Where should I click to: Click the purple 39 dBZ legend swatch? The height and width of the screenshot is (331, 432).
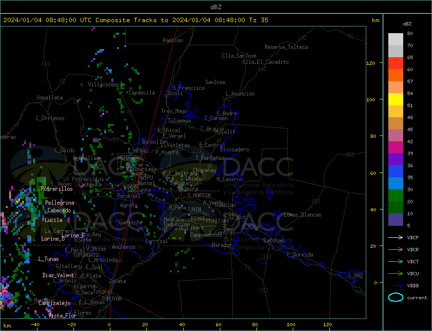click(396, 159)
